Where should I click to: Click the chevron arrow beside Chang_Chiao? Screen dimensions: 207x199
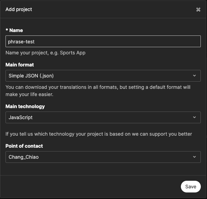194,157
